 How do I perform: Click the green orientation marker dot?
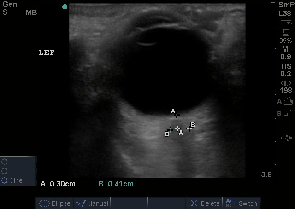pyautogui.click(x=65, y=7)
